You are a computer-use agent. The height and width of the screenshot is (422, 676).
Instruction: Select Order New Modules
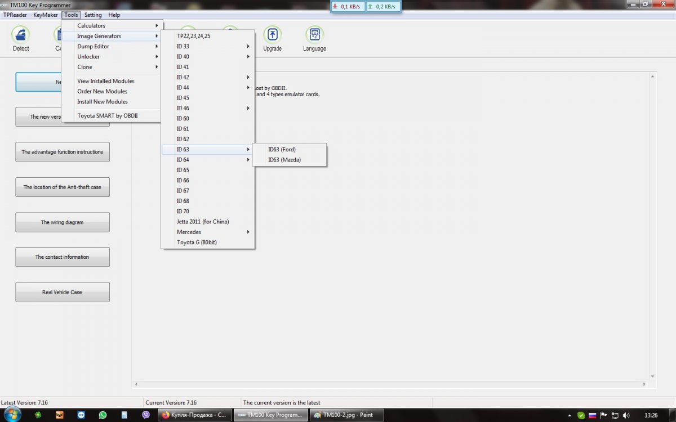pos(112,91)
